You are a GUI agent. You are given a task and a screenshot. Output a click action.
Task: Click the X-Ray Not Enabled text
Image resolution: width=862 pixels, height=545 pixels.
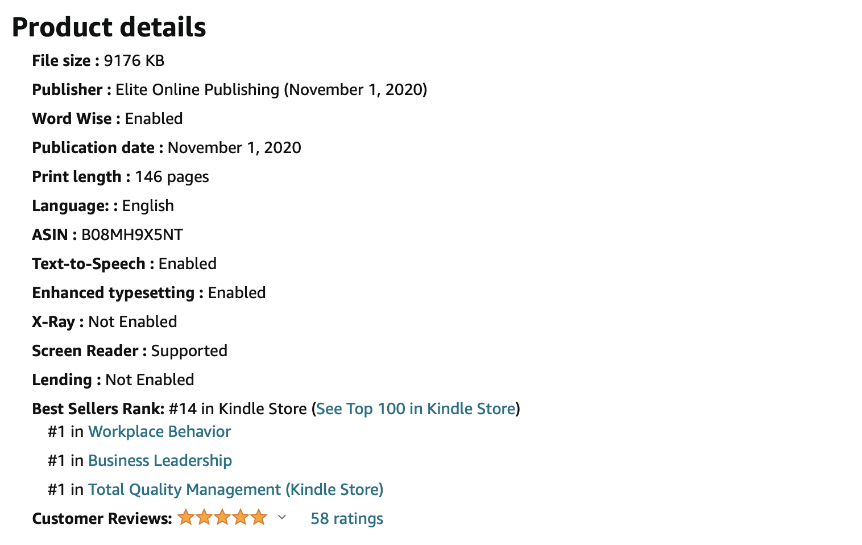tap(105, 322)
